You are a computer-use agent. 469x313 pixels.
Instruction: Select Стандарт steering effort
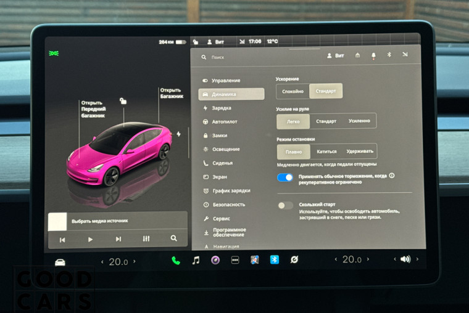point(326,121)
